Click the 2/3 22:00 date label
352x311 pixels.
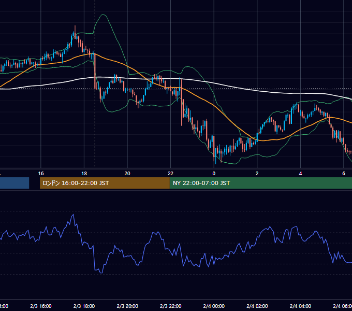(171, 306)
